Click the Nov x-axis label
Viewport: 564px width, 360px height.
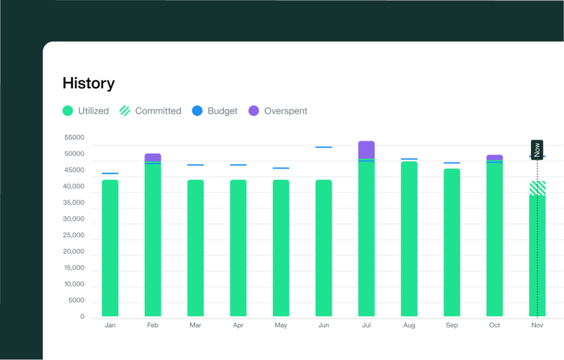tap(537, 325)
